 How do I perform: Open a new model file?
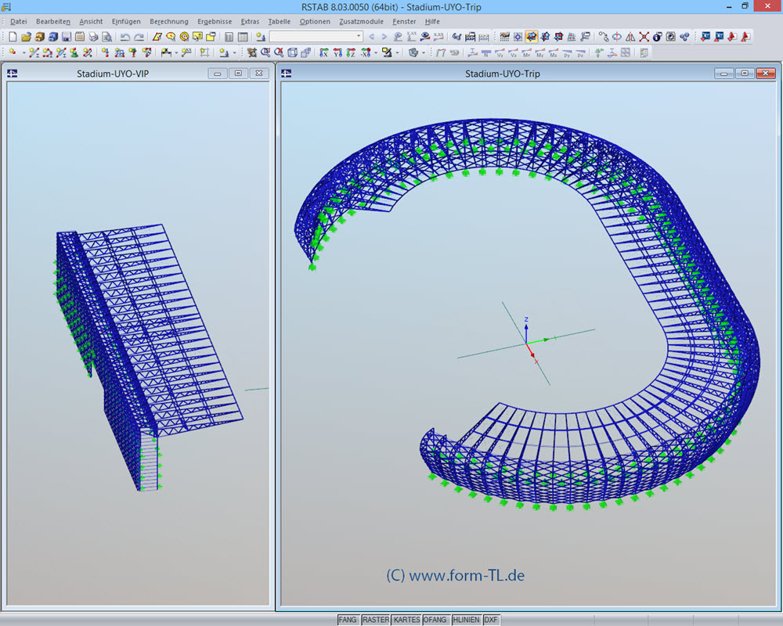[12, 37]
